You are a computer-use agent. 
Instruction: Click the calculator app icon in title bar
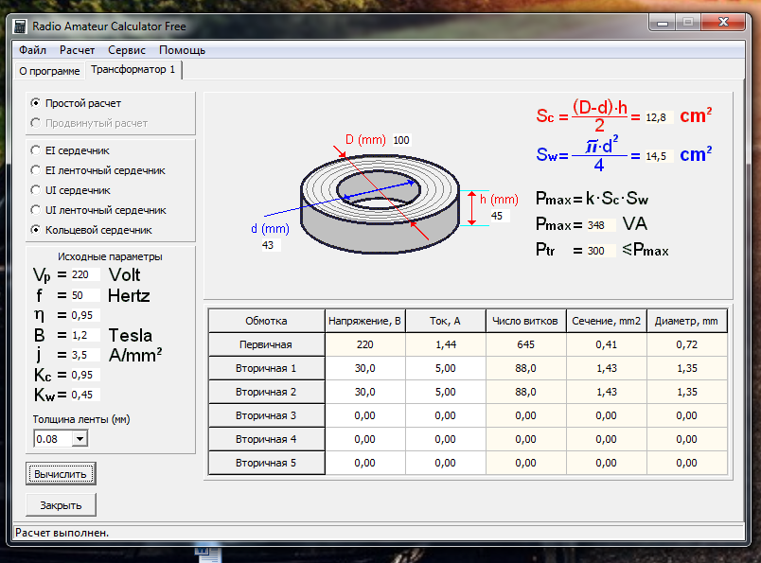[x=20, y=26]
